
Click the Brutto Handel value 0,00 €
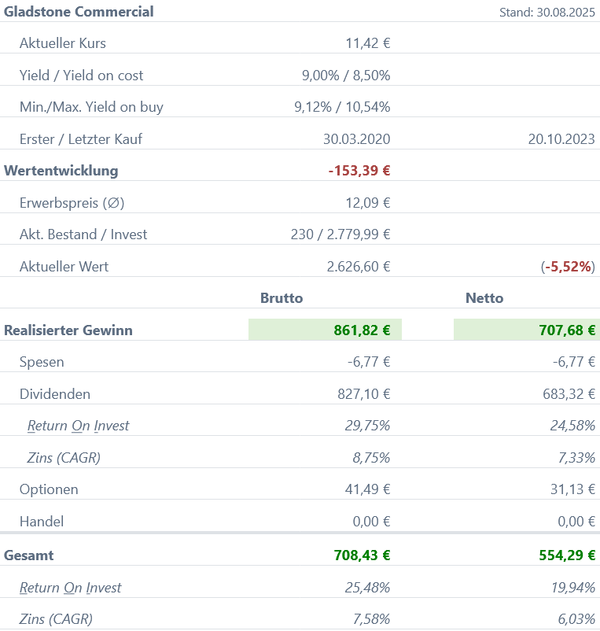pyautogui.click(x=372, y=522)
